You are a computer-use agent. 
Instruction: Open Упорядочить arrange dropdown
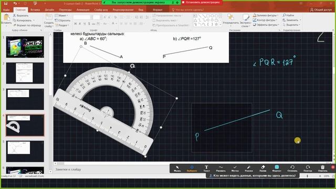pos(230,20)
